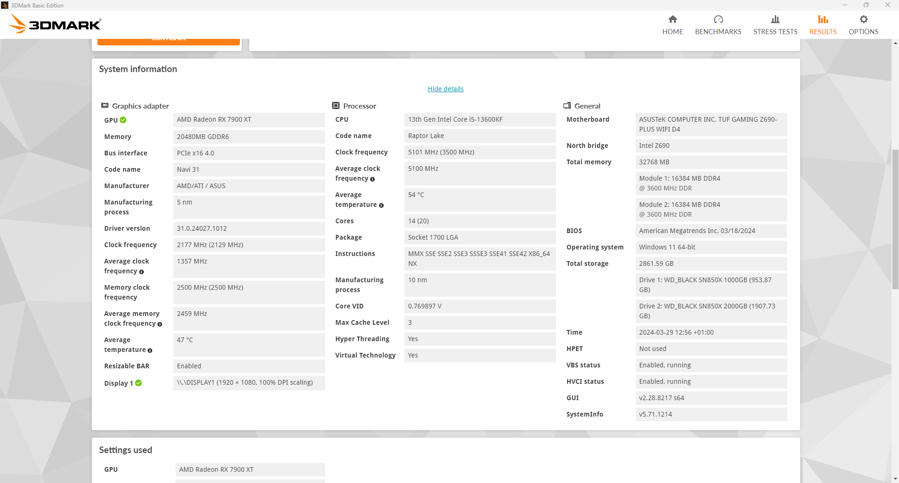Click the vertical scrollbar thumb
Viewport: 899px width, 483px height.
coord(895,220)
